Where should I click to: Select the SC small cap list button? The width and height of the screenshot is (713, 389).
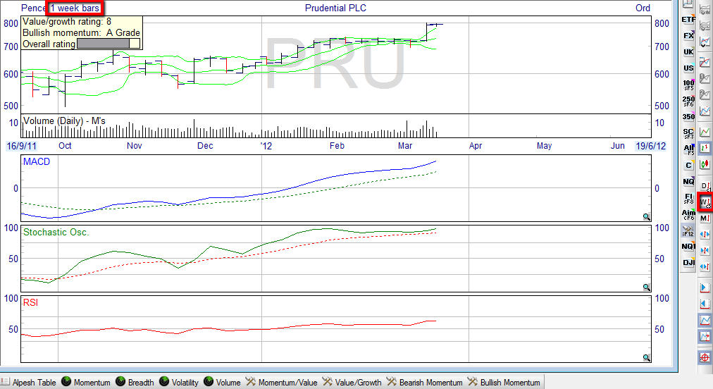coord(688,133)
